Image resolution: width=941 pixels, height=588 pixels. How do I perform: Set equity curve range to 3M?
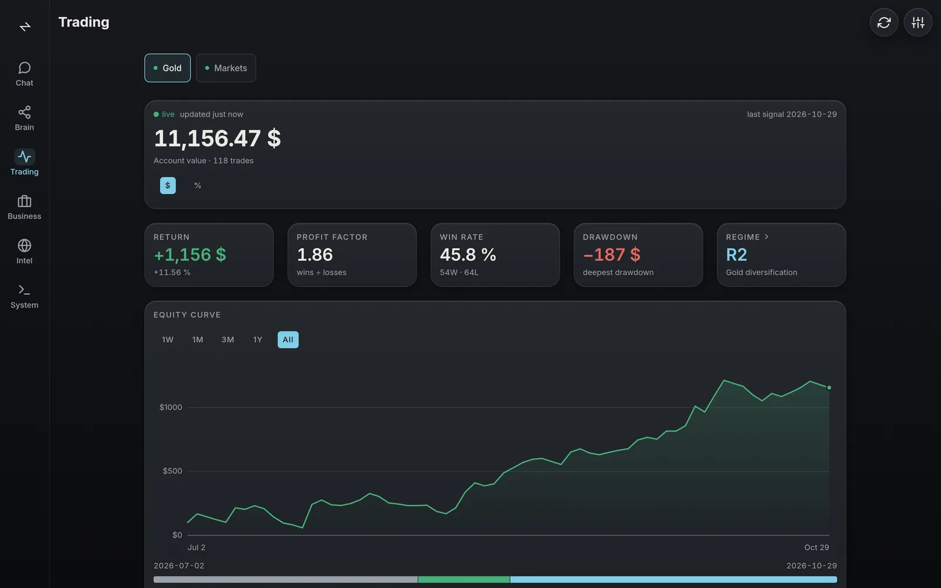click(228, 340)
